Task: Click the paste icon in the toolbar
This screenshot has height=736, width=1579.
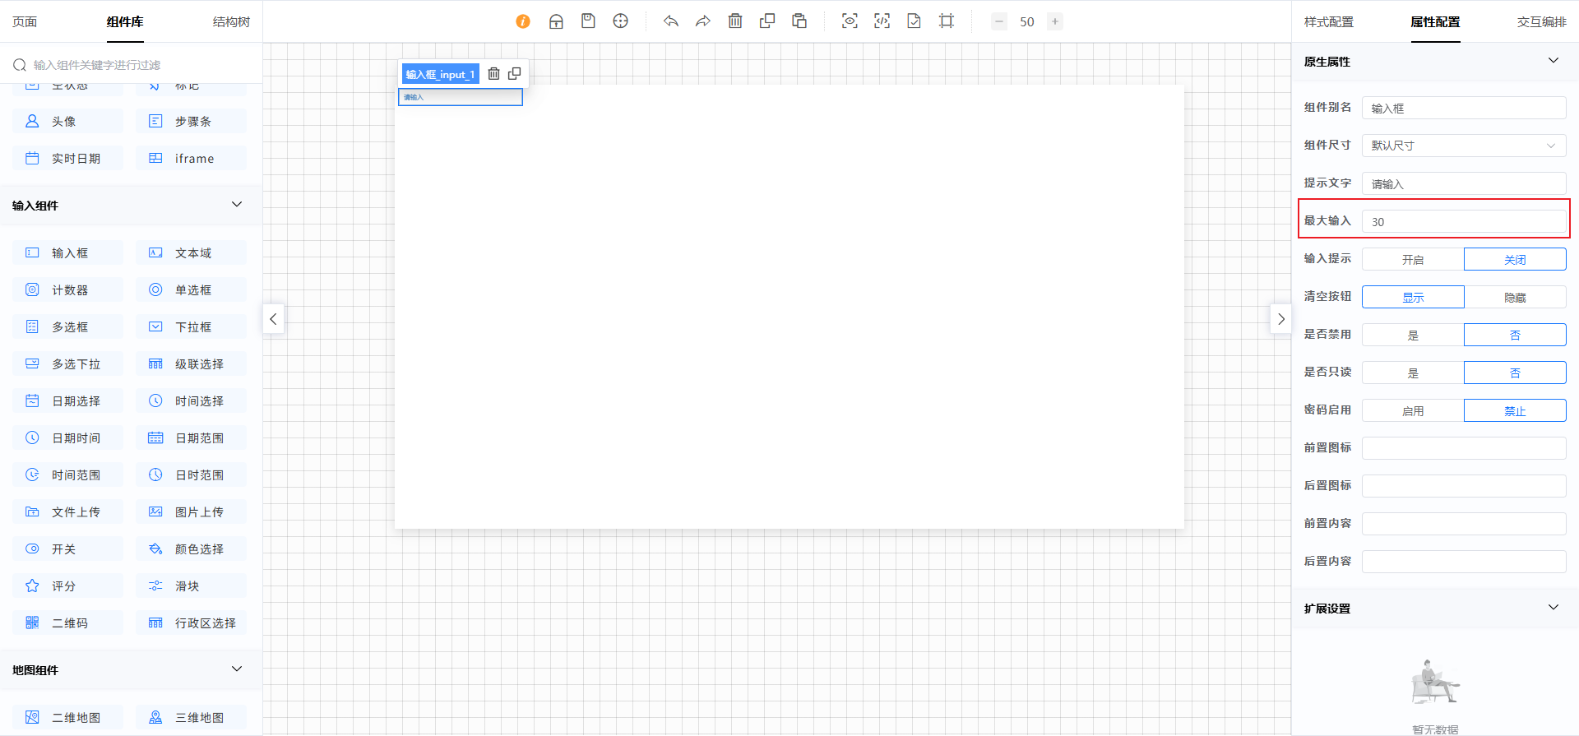Action: pyautogui.click(x=799, y=21)
